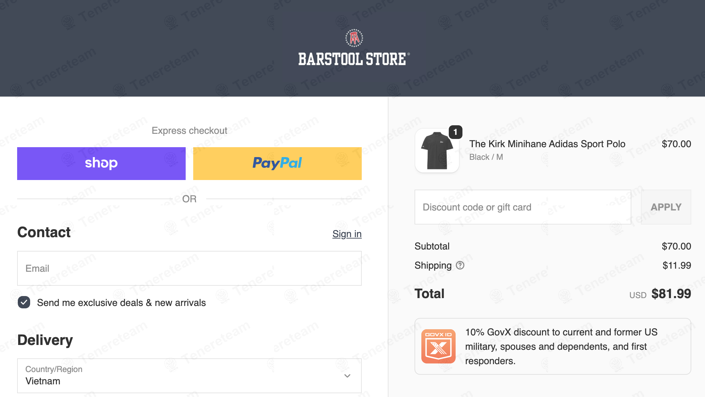705x397 pixels.
Task: Click the Barstool stool logo icon
Action: point(354,38)
